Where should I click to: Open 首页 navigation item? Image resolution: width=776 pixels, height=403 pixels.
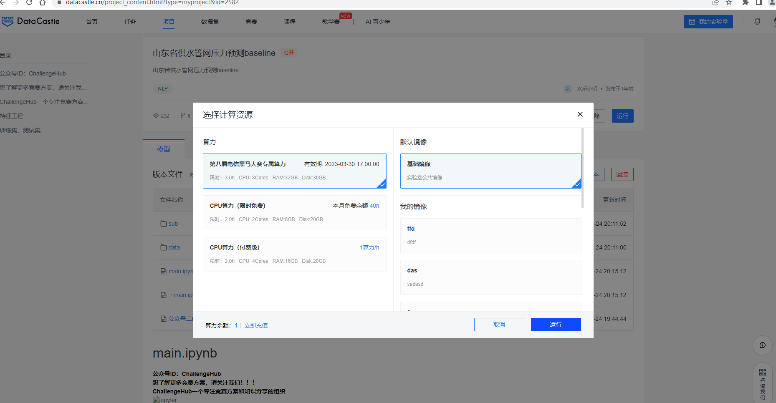[x=92, y=22]
